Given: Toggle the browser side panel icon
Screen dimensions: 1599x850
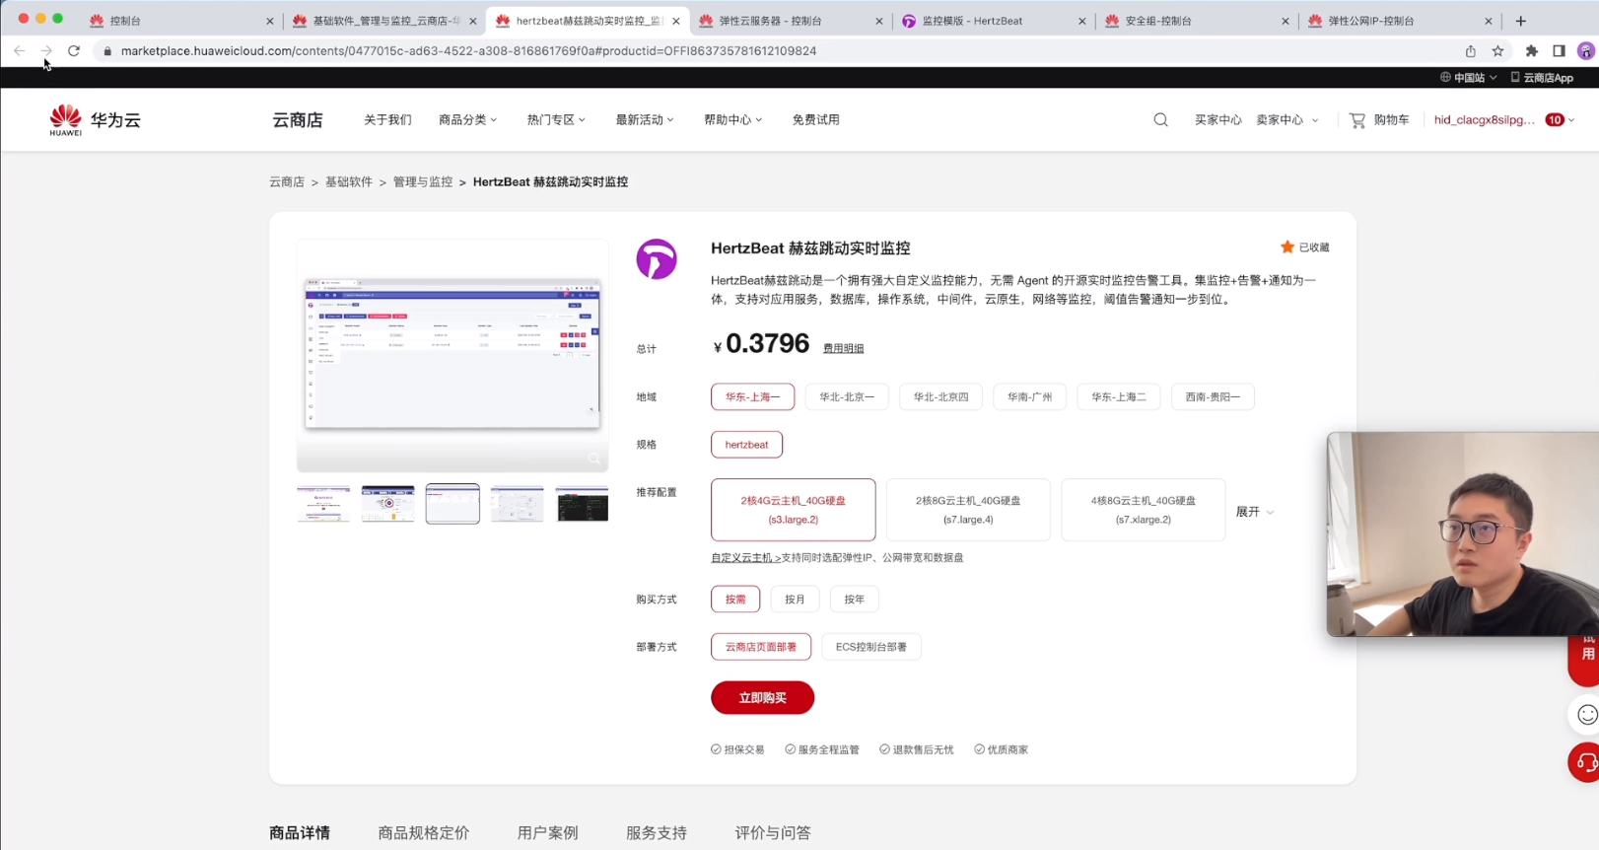Looking at the screenshot, I should [1559, 51].
